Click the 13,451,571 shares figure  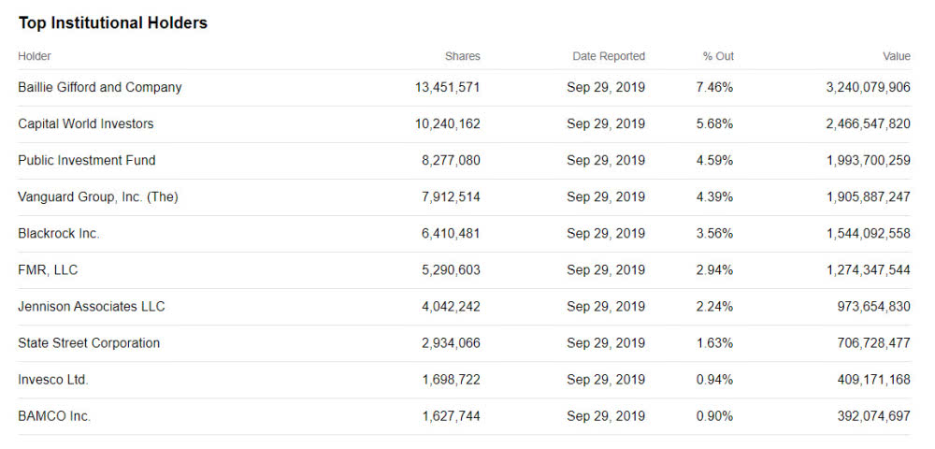click(x=447, y=87)
